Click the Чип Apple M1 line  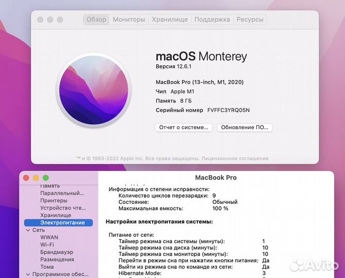(175, 92)
